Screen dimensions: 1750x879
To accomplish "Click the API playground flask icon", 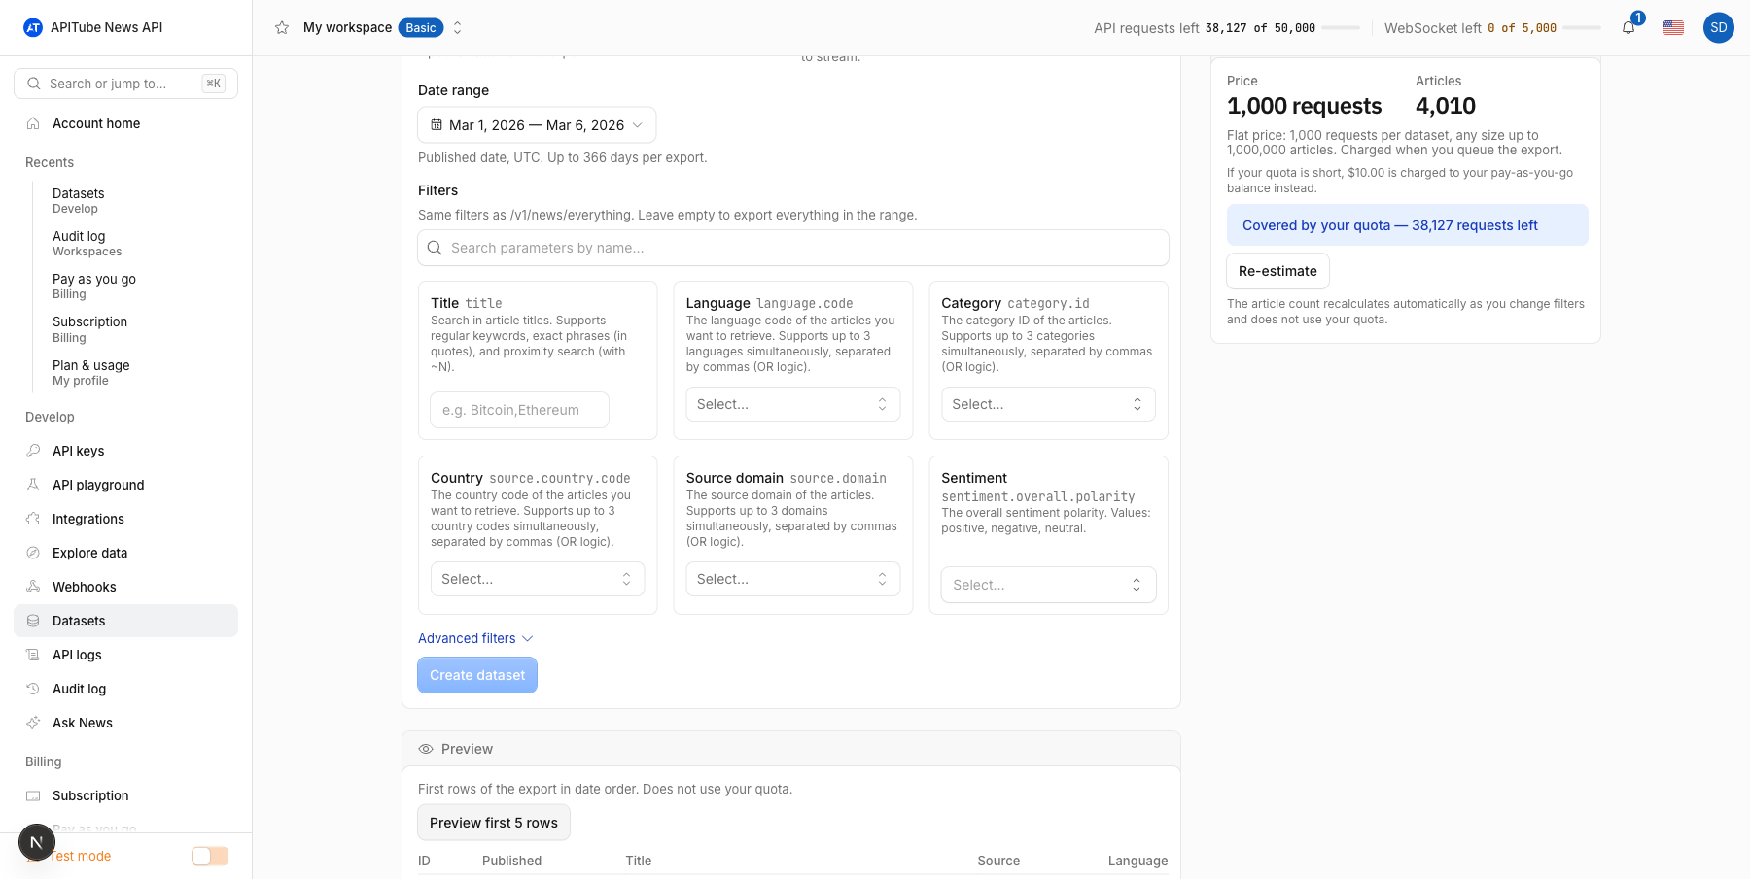I will pyautogui.click(x=33, y=485).
